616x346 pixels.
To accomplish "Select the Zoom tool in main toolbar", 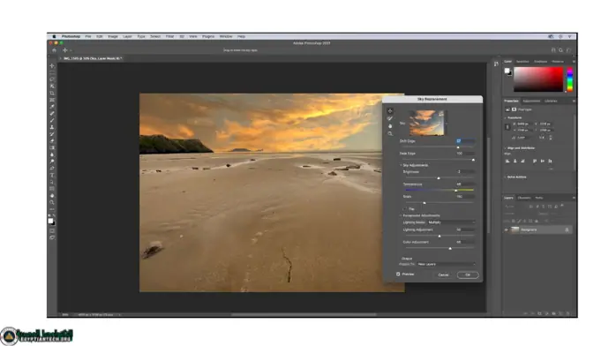I will (x=52, y=202).
